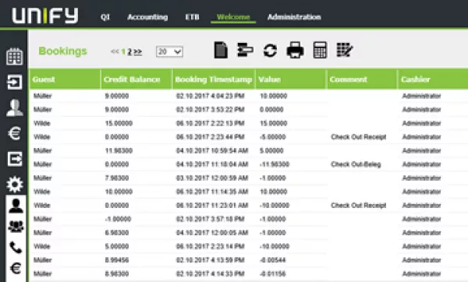Click Check Out Receipt on 2:23:44 PM row
The width and height of the screenshot is (468, 282).
tap(359, 137)
